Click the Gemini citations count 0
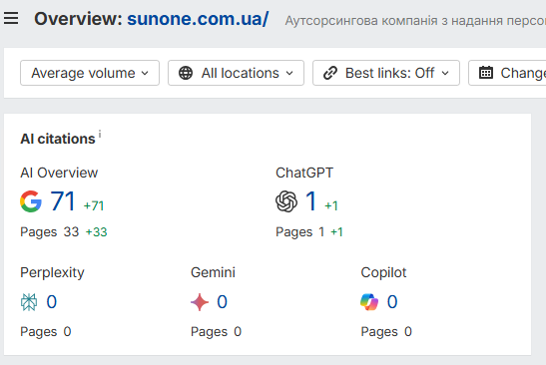 point(223,301)
